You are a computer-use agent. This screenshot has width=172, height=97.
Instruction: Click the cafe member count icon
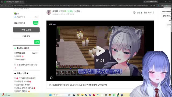(x=15, y=17)
